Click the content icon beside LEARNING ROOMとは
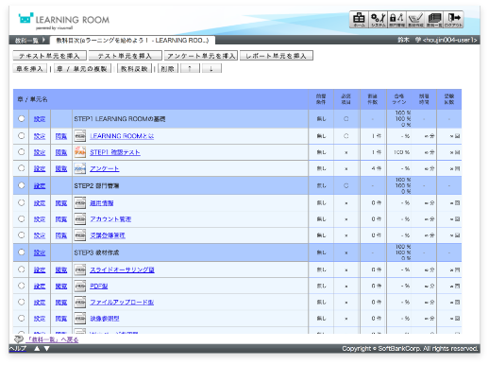This screenshot has height=365, width=489. coord(80,136)
